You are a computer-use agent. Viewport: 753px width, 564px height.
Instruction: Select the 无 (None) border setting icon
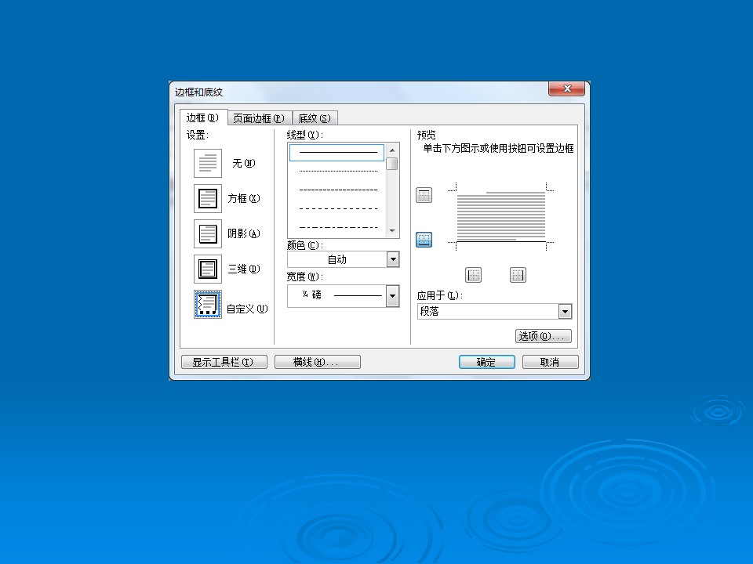pyautogui.click(x=207, y=163)
